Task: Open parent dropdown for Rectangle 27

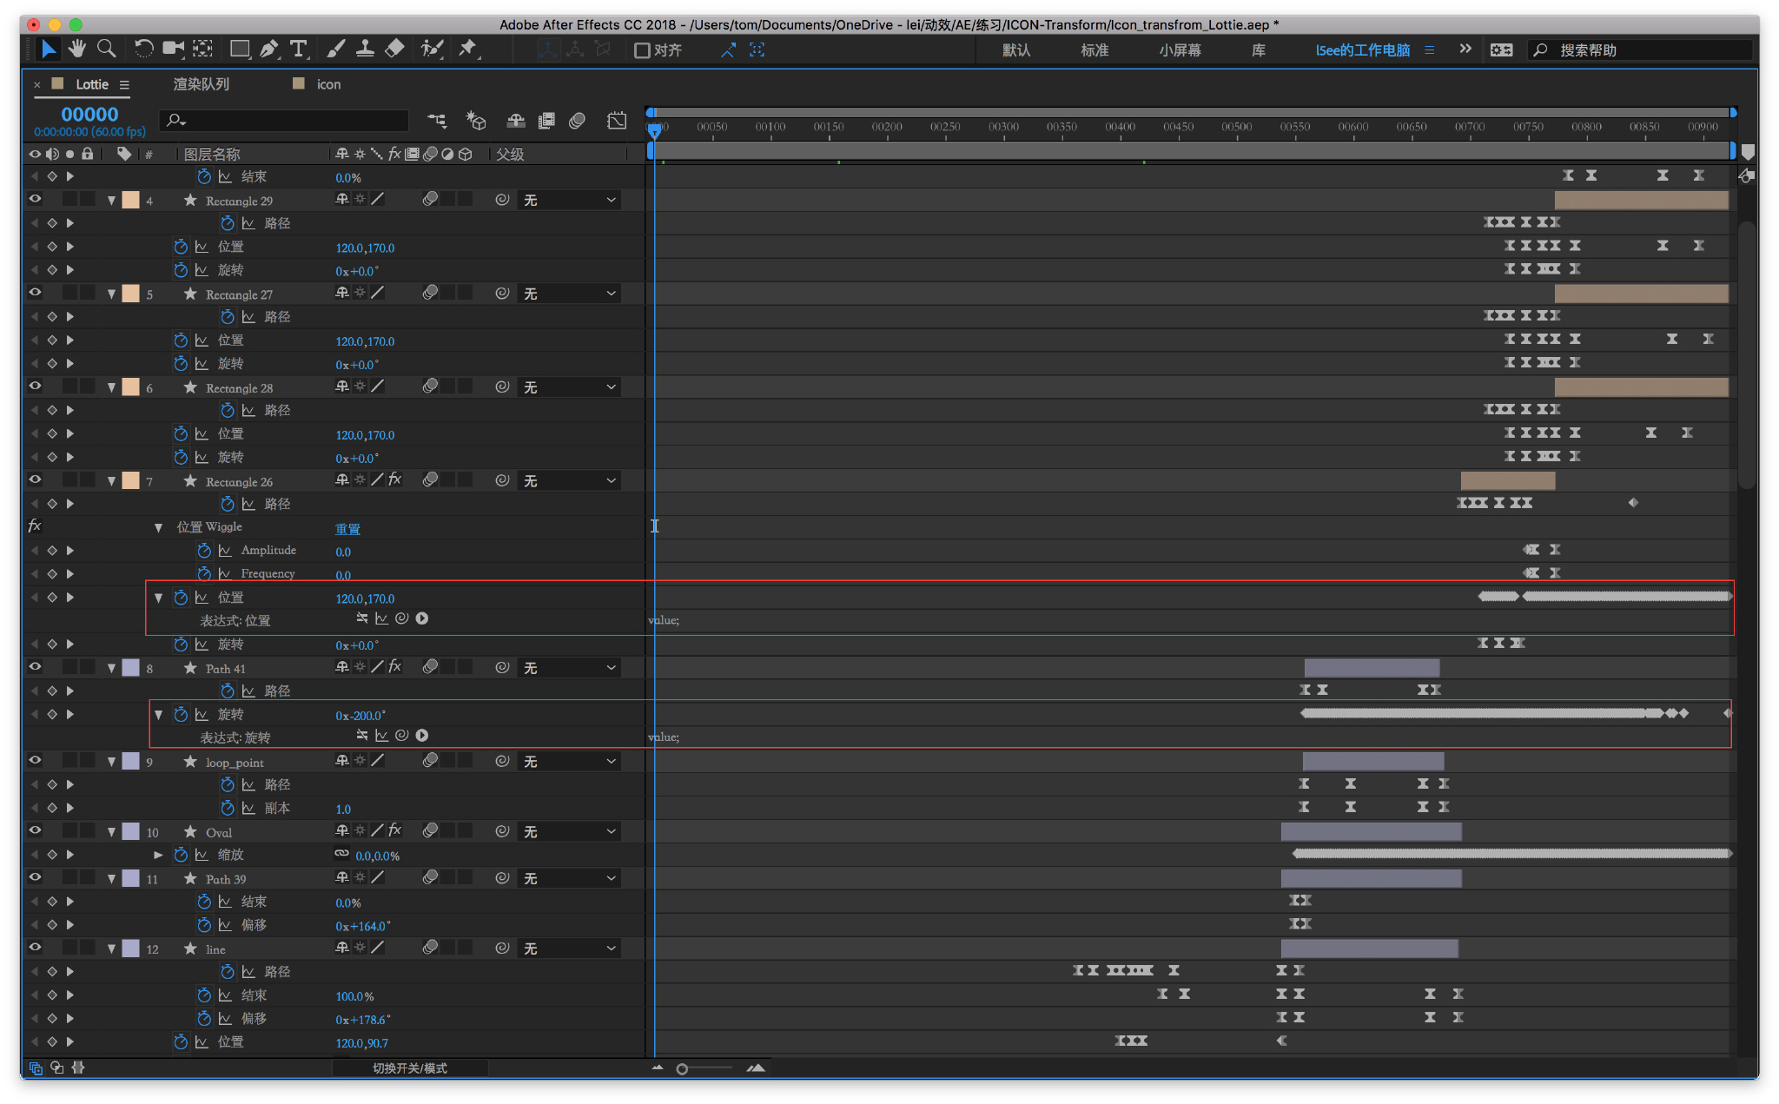Action: pos(570,294)
